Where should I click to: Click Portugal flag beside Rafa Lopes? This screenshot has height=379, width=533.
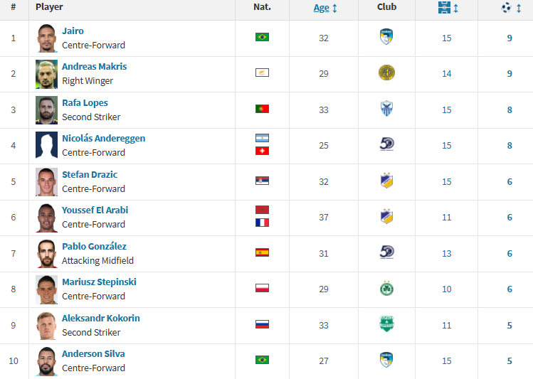coord(262,109)
